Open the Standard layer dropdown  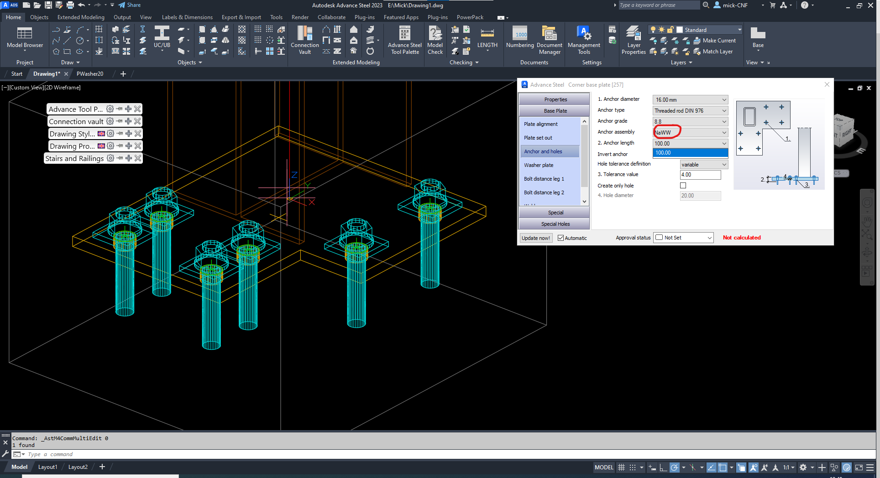pyautogui.click(x=739, y=29)
